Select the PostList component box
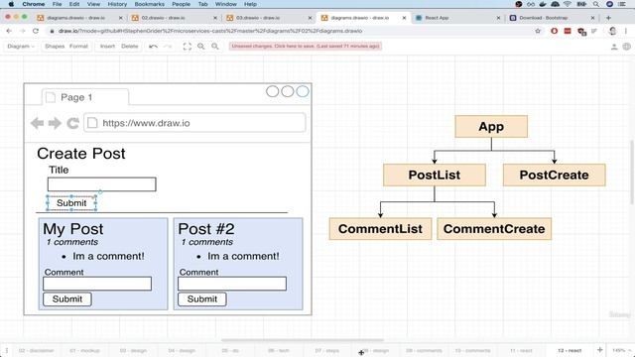635x357 pixels. pyautogui.click(x=435, y=175)
